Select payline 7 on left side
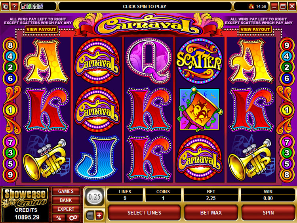This screenshot has width=297, height=223. [10, 142]
